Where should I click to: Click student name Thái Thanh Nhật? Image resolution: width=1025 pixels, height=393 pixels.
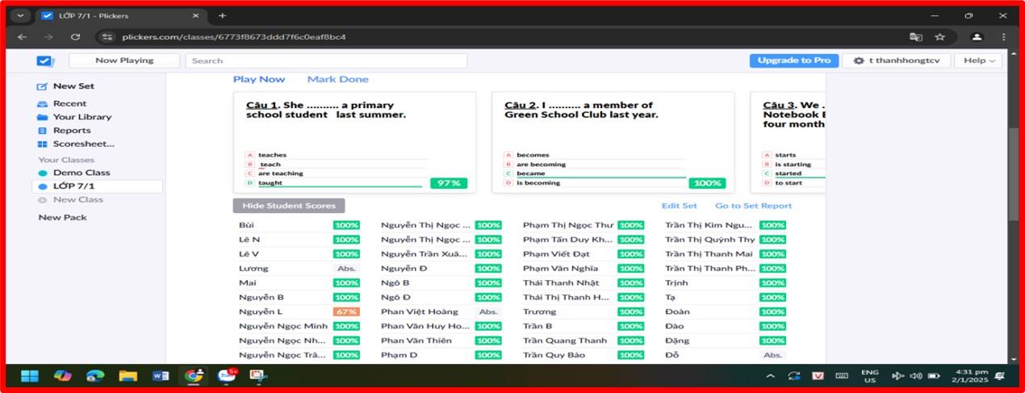point(561,283)
